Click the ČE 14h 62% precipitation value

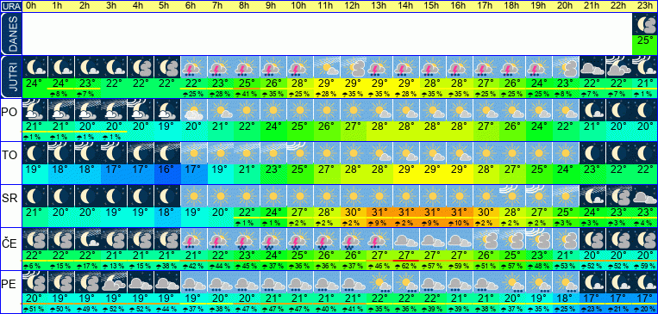406,266
